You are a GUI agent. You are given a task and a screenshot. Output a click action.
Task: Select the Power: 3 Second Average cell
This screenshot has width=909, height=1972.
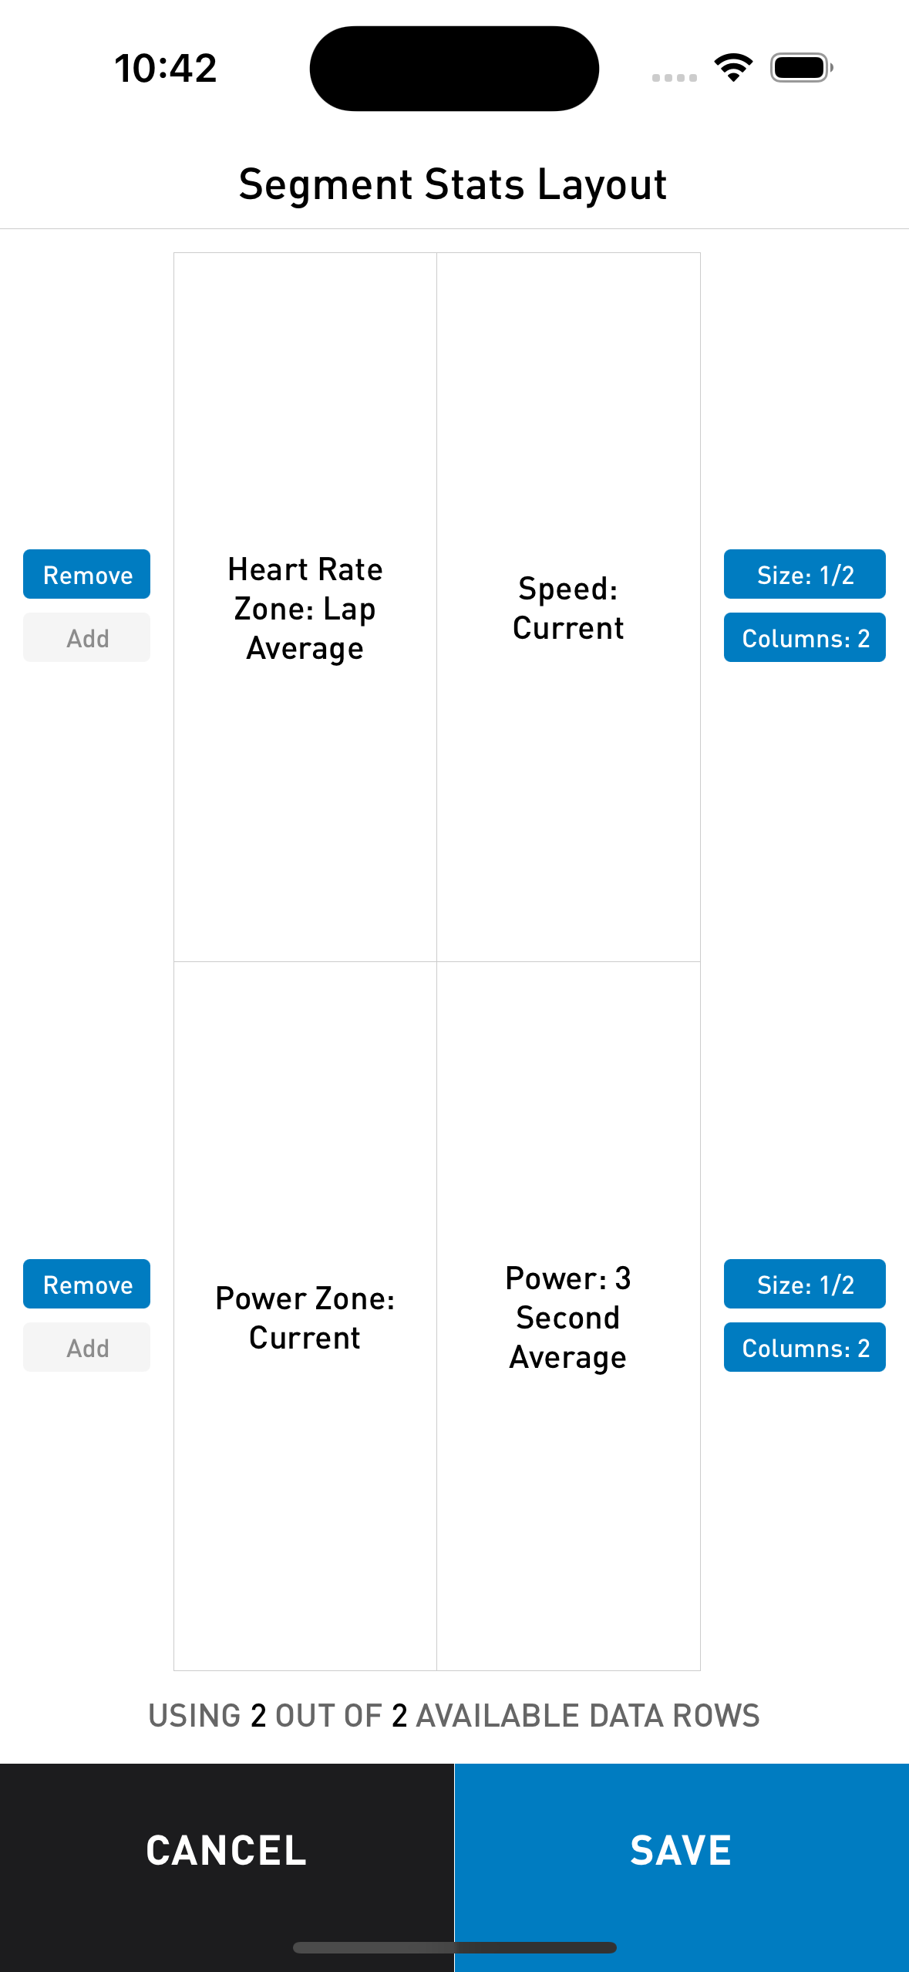pyautogui.click(x=567, y=1318)
